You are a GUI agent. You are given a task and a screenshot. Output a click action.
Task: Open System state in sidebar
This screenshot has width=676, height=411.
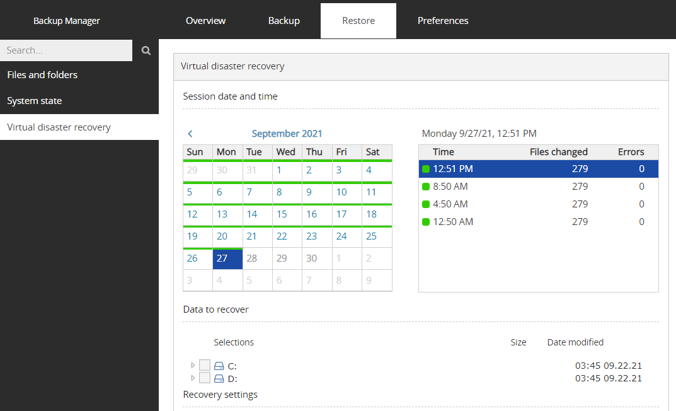[79, 101]
